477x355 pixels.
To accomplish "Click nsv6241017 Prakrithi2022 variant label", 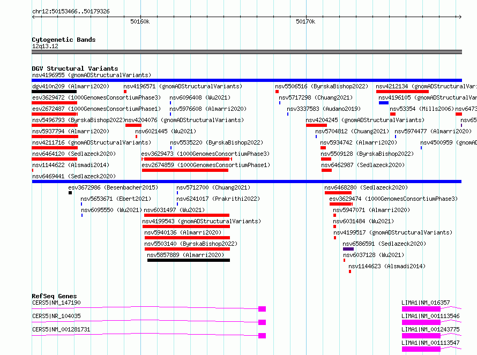I will (x=218, y=199).
